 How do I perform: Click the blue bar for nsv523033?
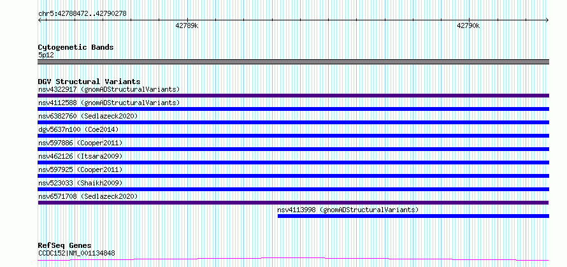tap(293, 189)
